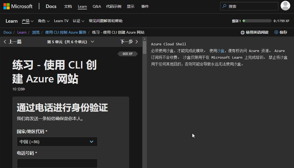Viewport: 294px width, 168px height.
Task: Select the 代码示例 menu item
Action: coord(113,6)
